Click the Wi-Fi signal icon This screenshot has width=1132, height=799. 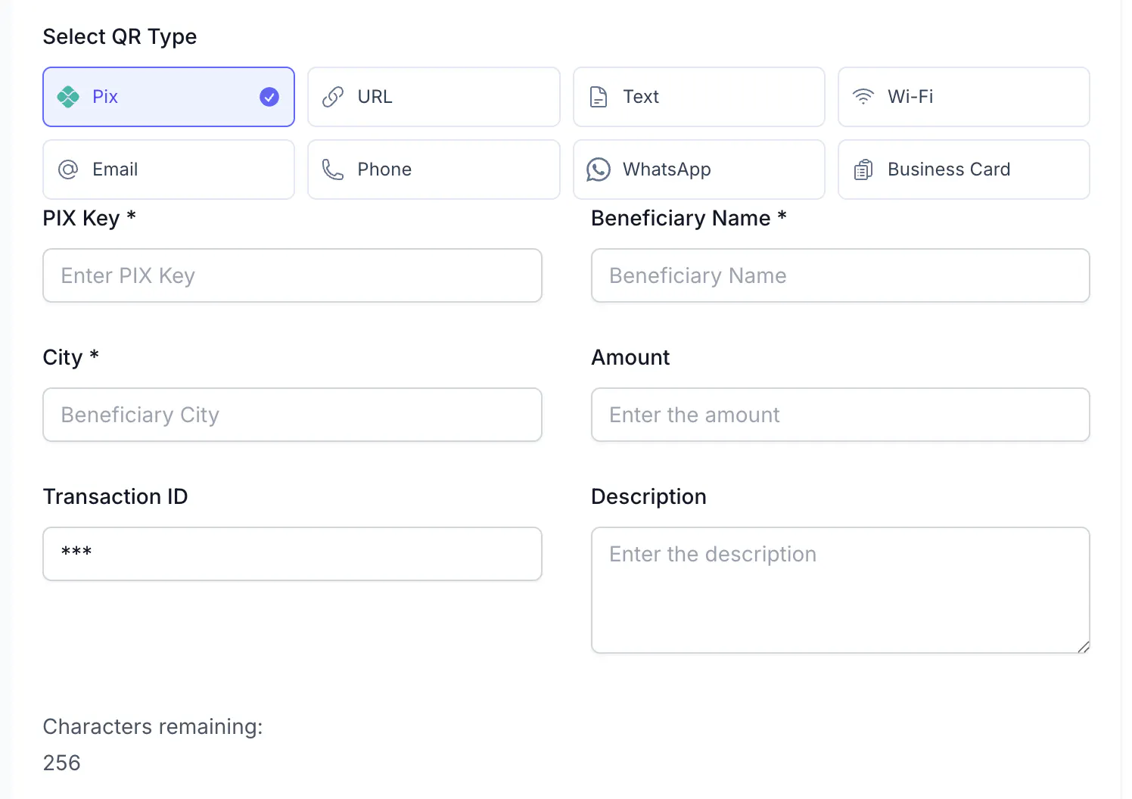click(863, 97)
